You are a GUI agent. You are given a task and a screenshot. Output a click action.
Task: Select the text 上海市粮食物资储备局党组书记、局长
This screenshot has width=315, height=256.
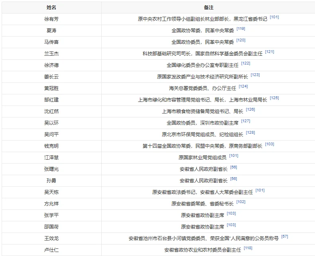203,111
